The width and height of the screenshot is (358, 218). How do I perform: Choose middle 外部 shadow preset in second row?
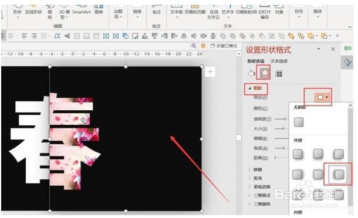[318, 175]
